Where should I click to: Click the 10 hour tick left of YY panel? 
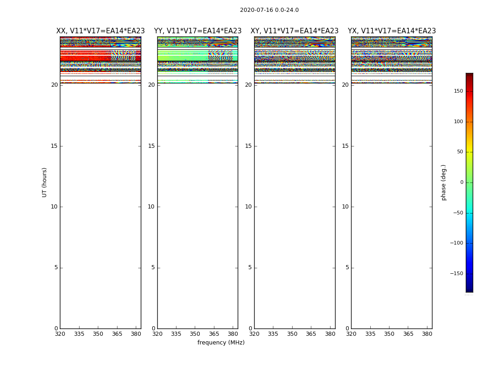coord(151,207)
